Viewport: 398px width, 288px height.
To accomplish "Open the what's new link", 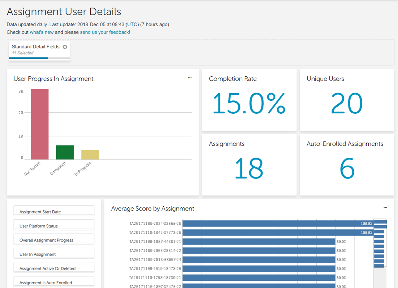I will (x=42, y=32).
